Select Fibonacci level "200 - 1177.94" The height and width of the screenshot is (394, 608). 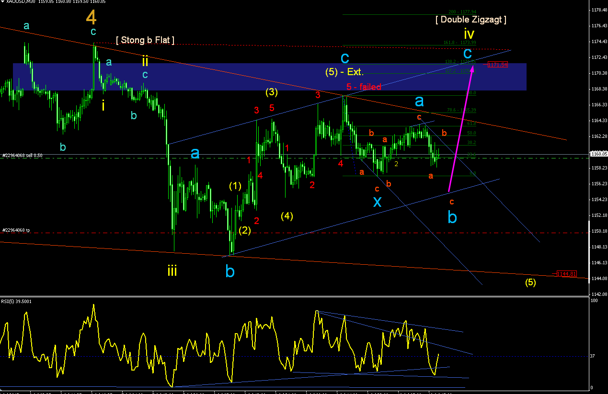(462, 12)
